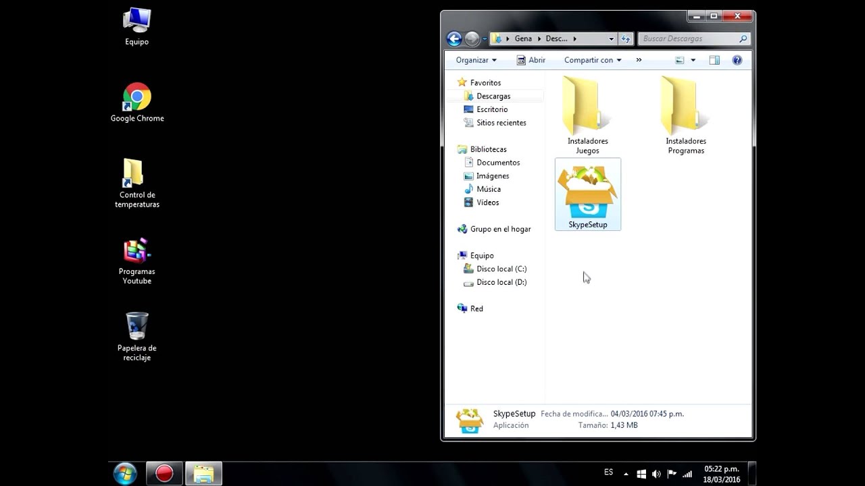Click the red record taskbar button
Image resolution: width=865 pixels, height=486 pixels.
pyautogui.click(x=164, y=474)
